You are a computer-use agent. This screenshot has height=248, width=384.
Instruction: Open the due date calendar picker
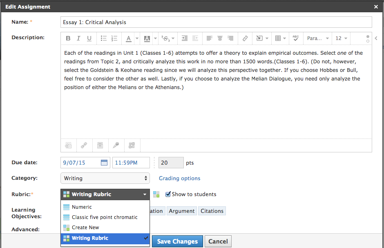104,163
